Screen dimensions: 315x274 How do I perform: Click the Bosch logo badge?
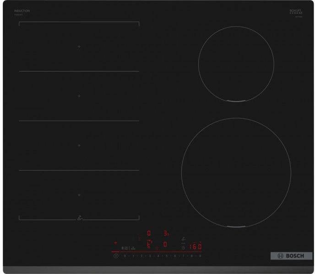click(288, 256)
